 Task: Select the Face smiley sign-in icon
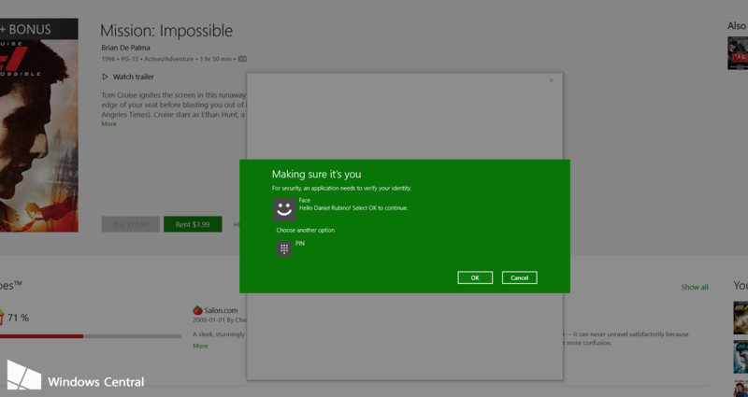284,209
